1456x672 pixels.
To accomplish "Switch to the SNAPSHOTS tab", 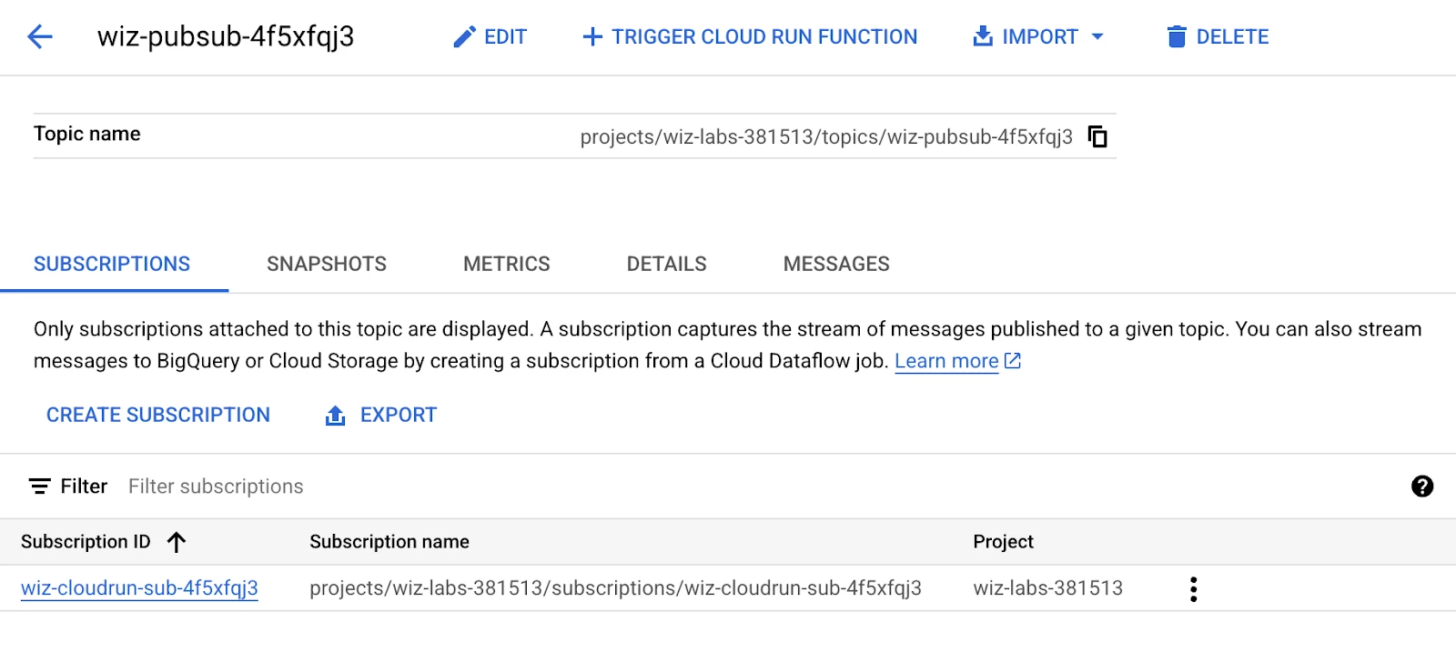I will click(327, 264).
